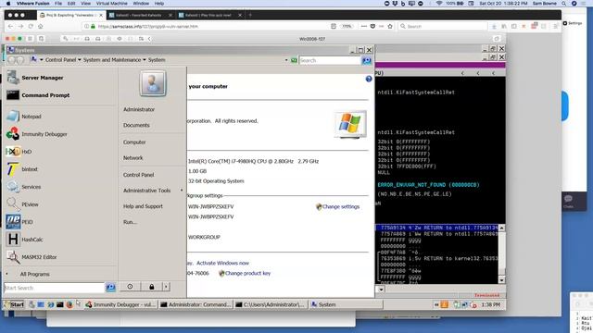Open Server Manager from Start menu
Screen dimensions: 593x333
point(43,78)
